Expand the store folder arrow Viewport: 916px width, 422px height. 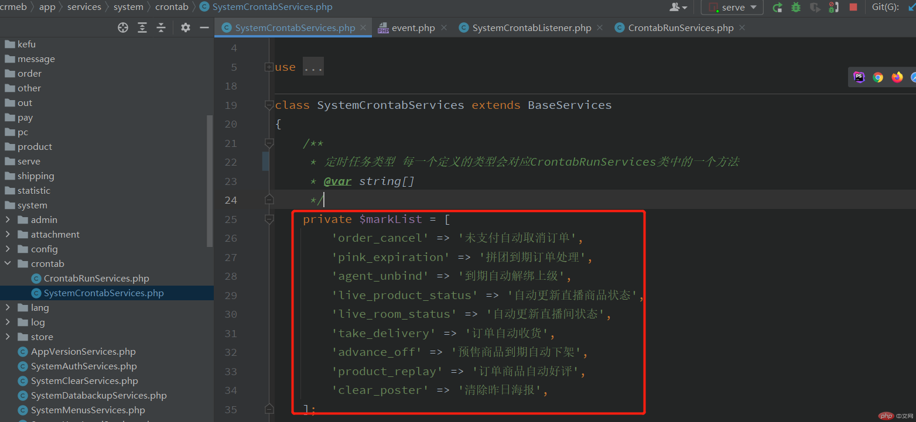[x=8, y=337]
